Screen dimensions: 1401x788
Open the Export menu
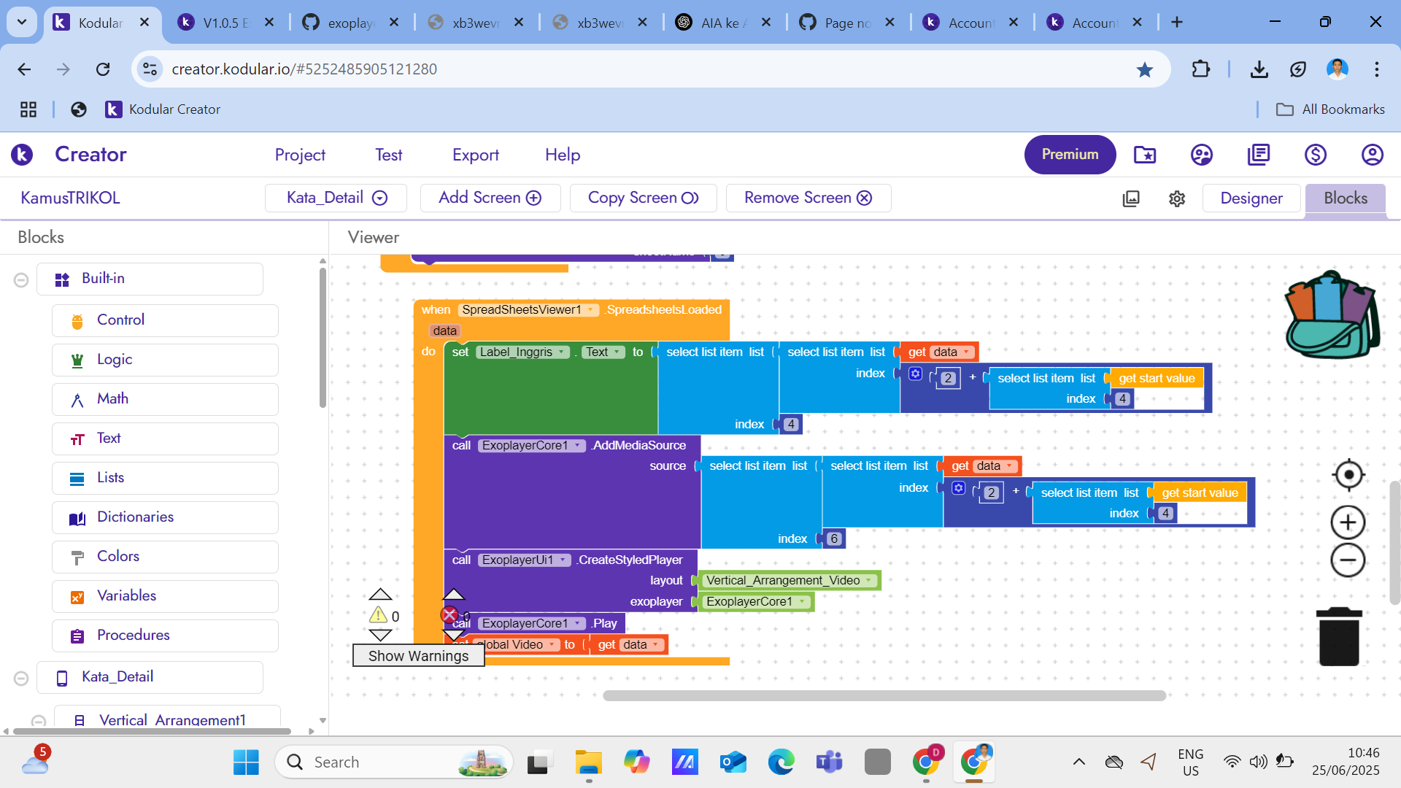475,155
